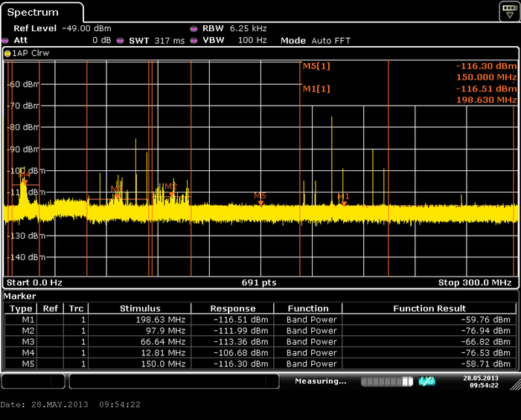Click the M1 marker triangle on trace
This screenshot has width=521, height=420.
344,203
